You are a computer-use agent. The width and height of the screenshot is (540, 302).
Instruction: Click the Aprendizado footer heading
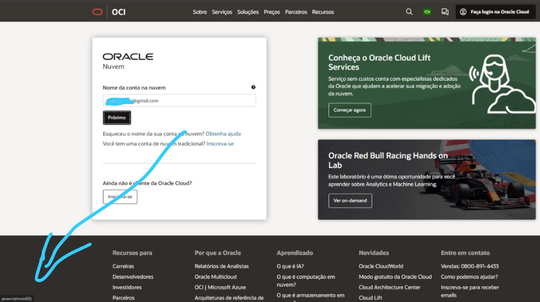coord(295,253)
